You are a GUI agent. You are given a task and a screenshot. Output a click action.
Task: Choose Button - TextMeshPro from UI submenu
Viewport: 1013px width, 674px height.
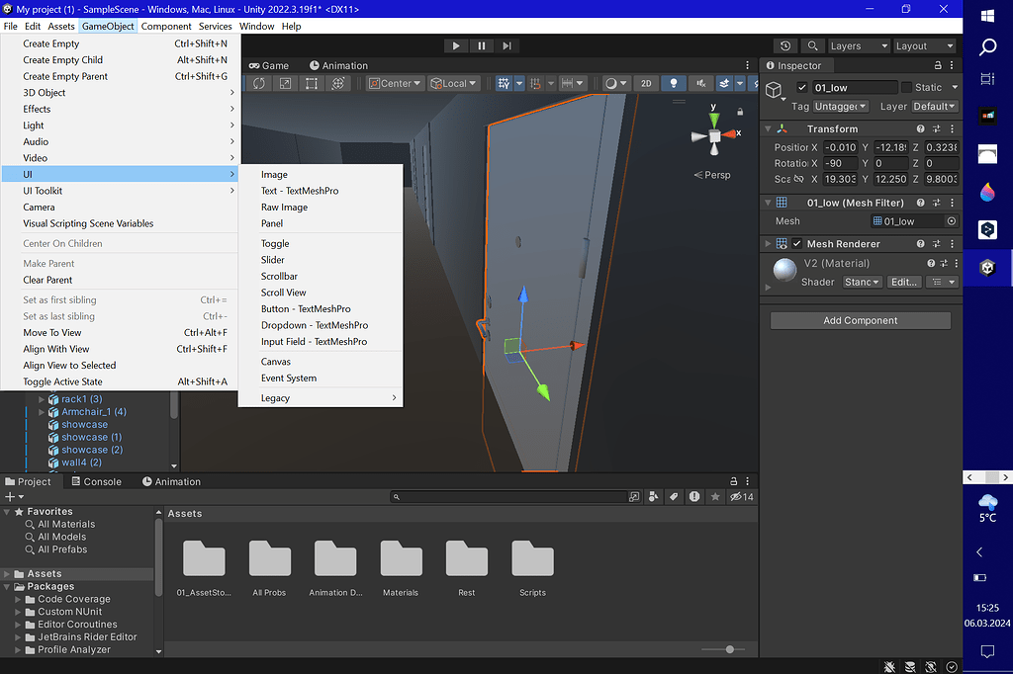click(x=306, y=308)
